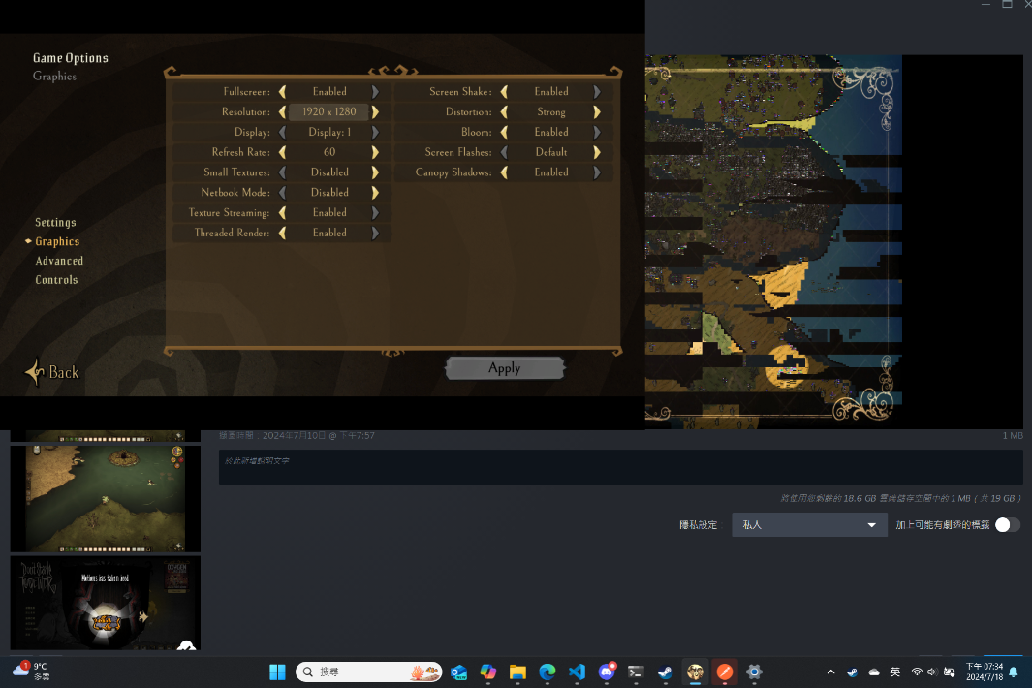This screenshot has width=1032, height=688.
Task: Show hidden system tray icons
Action: [830, 672]
